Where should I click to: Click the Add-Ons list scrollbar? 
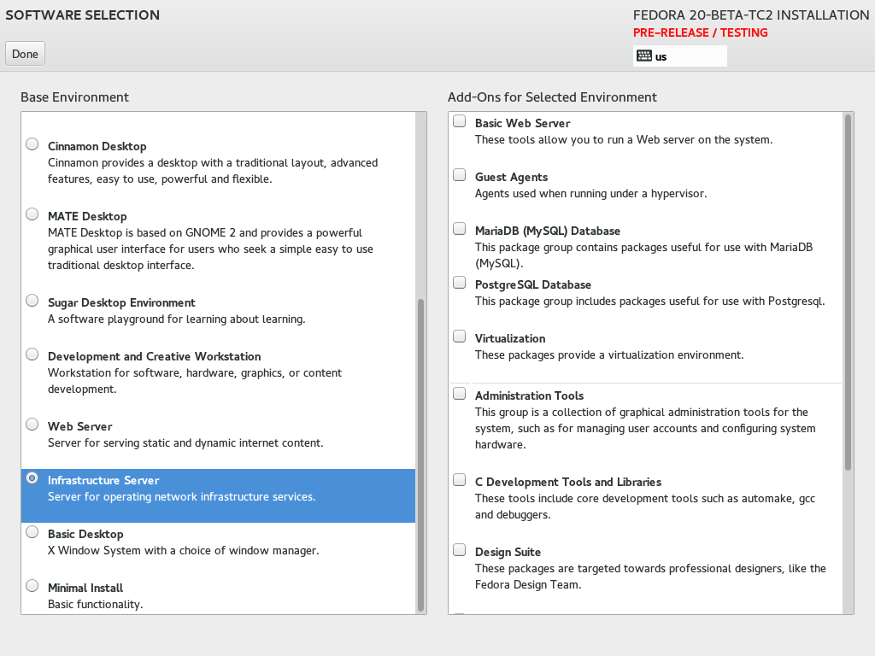point(849,292)
